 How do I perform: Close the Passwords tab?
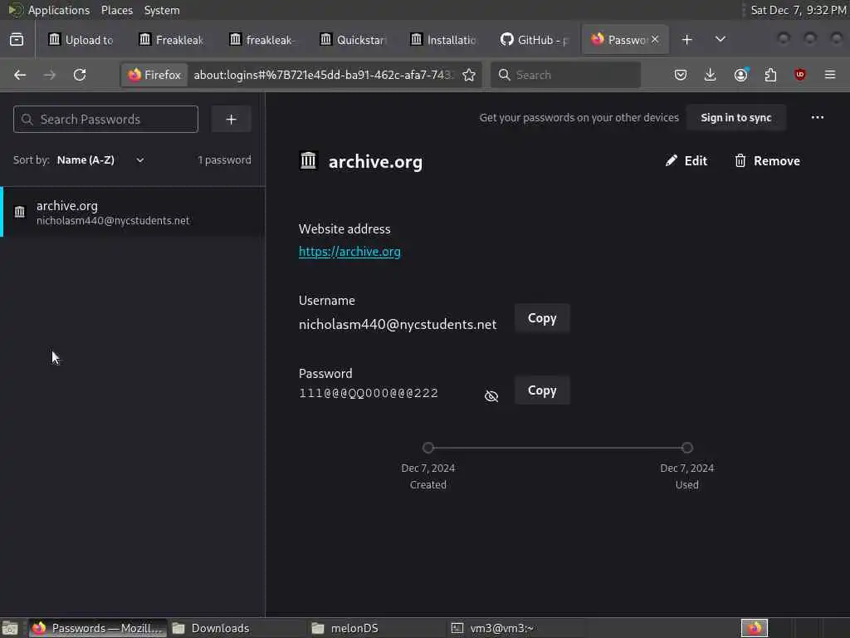point(655,39)
